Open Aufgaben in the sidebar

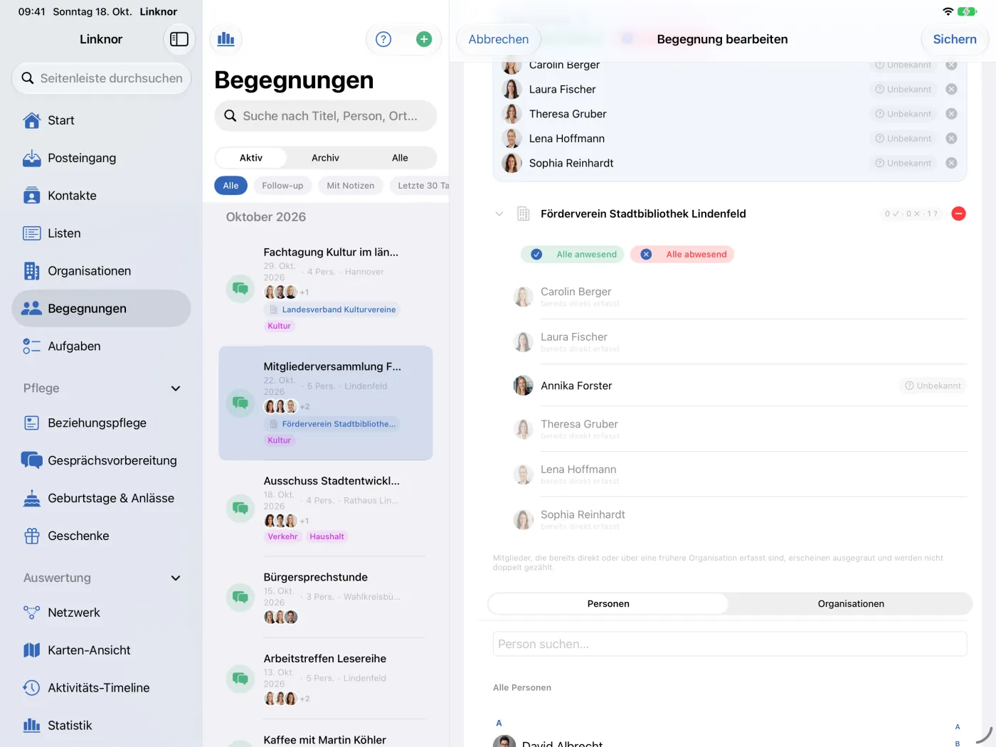101,346
